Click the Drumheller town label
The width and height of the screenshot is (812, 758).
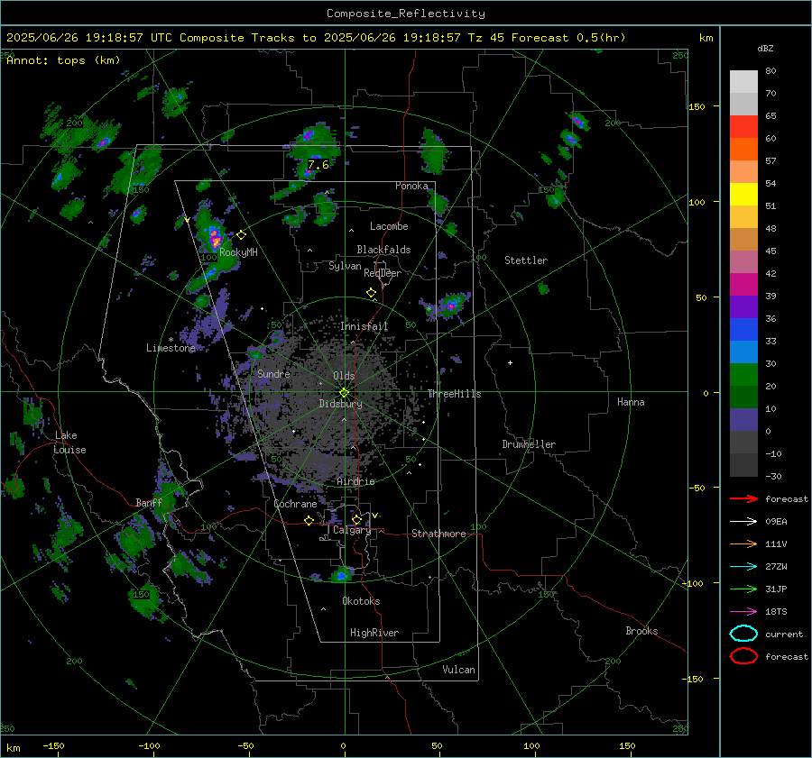pyautogui.click(x=529, y=444)
